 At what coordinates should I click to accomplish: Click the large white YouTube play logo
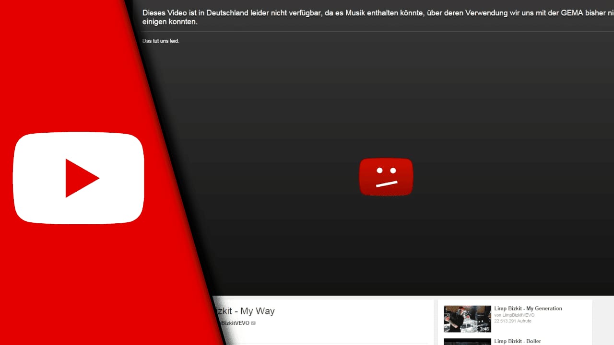tap(79, 178)
